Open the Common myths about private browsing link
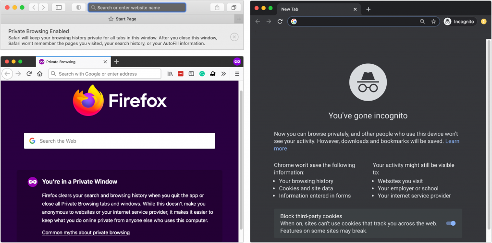492x243 pixels. (x=86, y=232)
